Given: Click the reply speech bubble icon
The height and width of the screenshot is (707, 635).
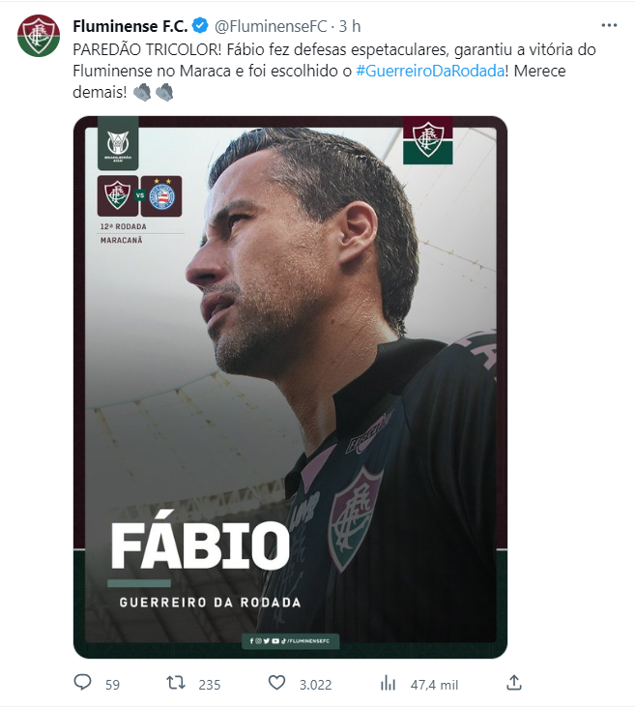Looking at the screenshot, I should click(x=82, y=682).
